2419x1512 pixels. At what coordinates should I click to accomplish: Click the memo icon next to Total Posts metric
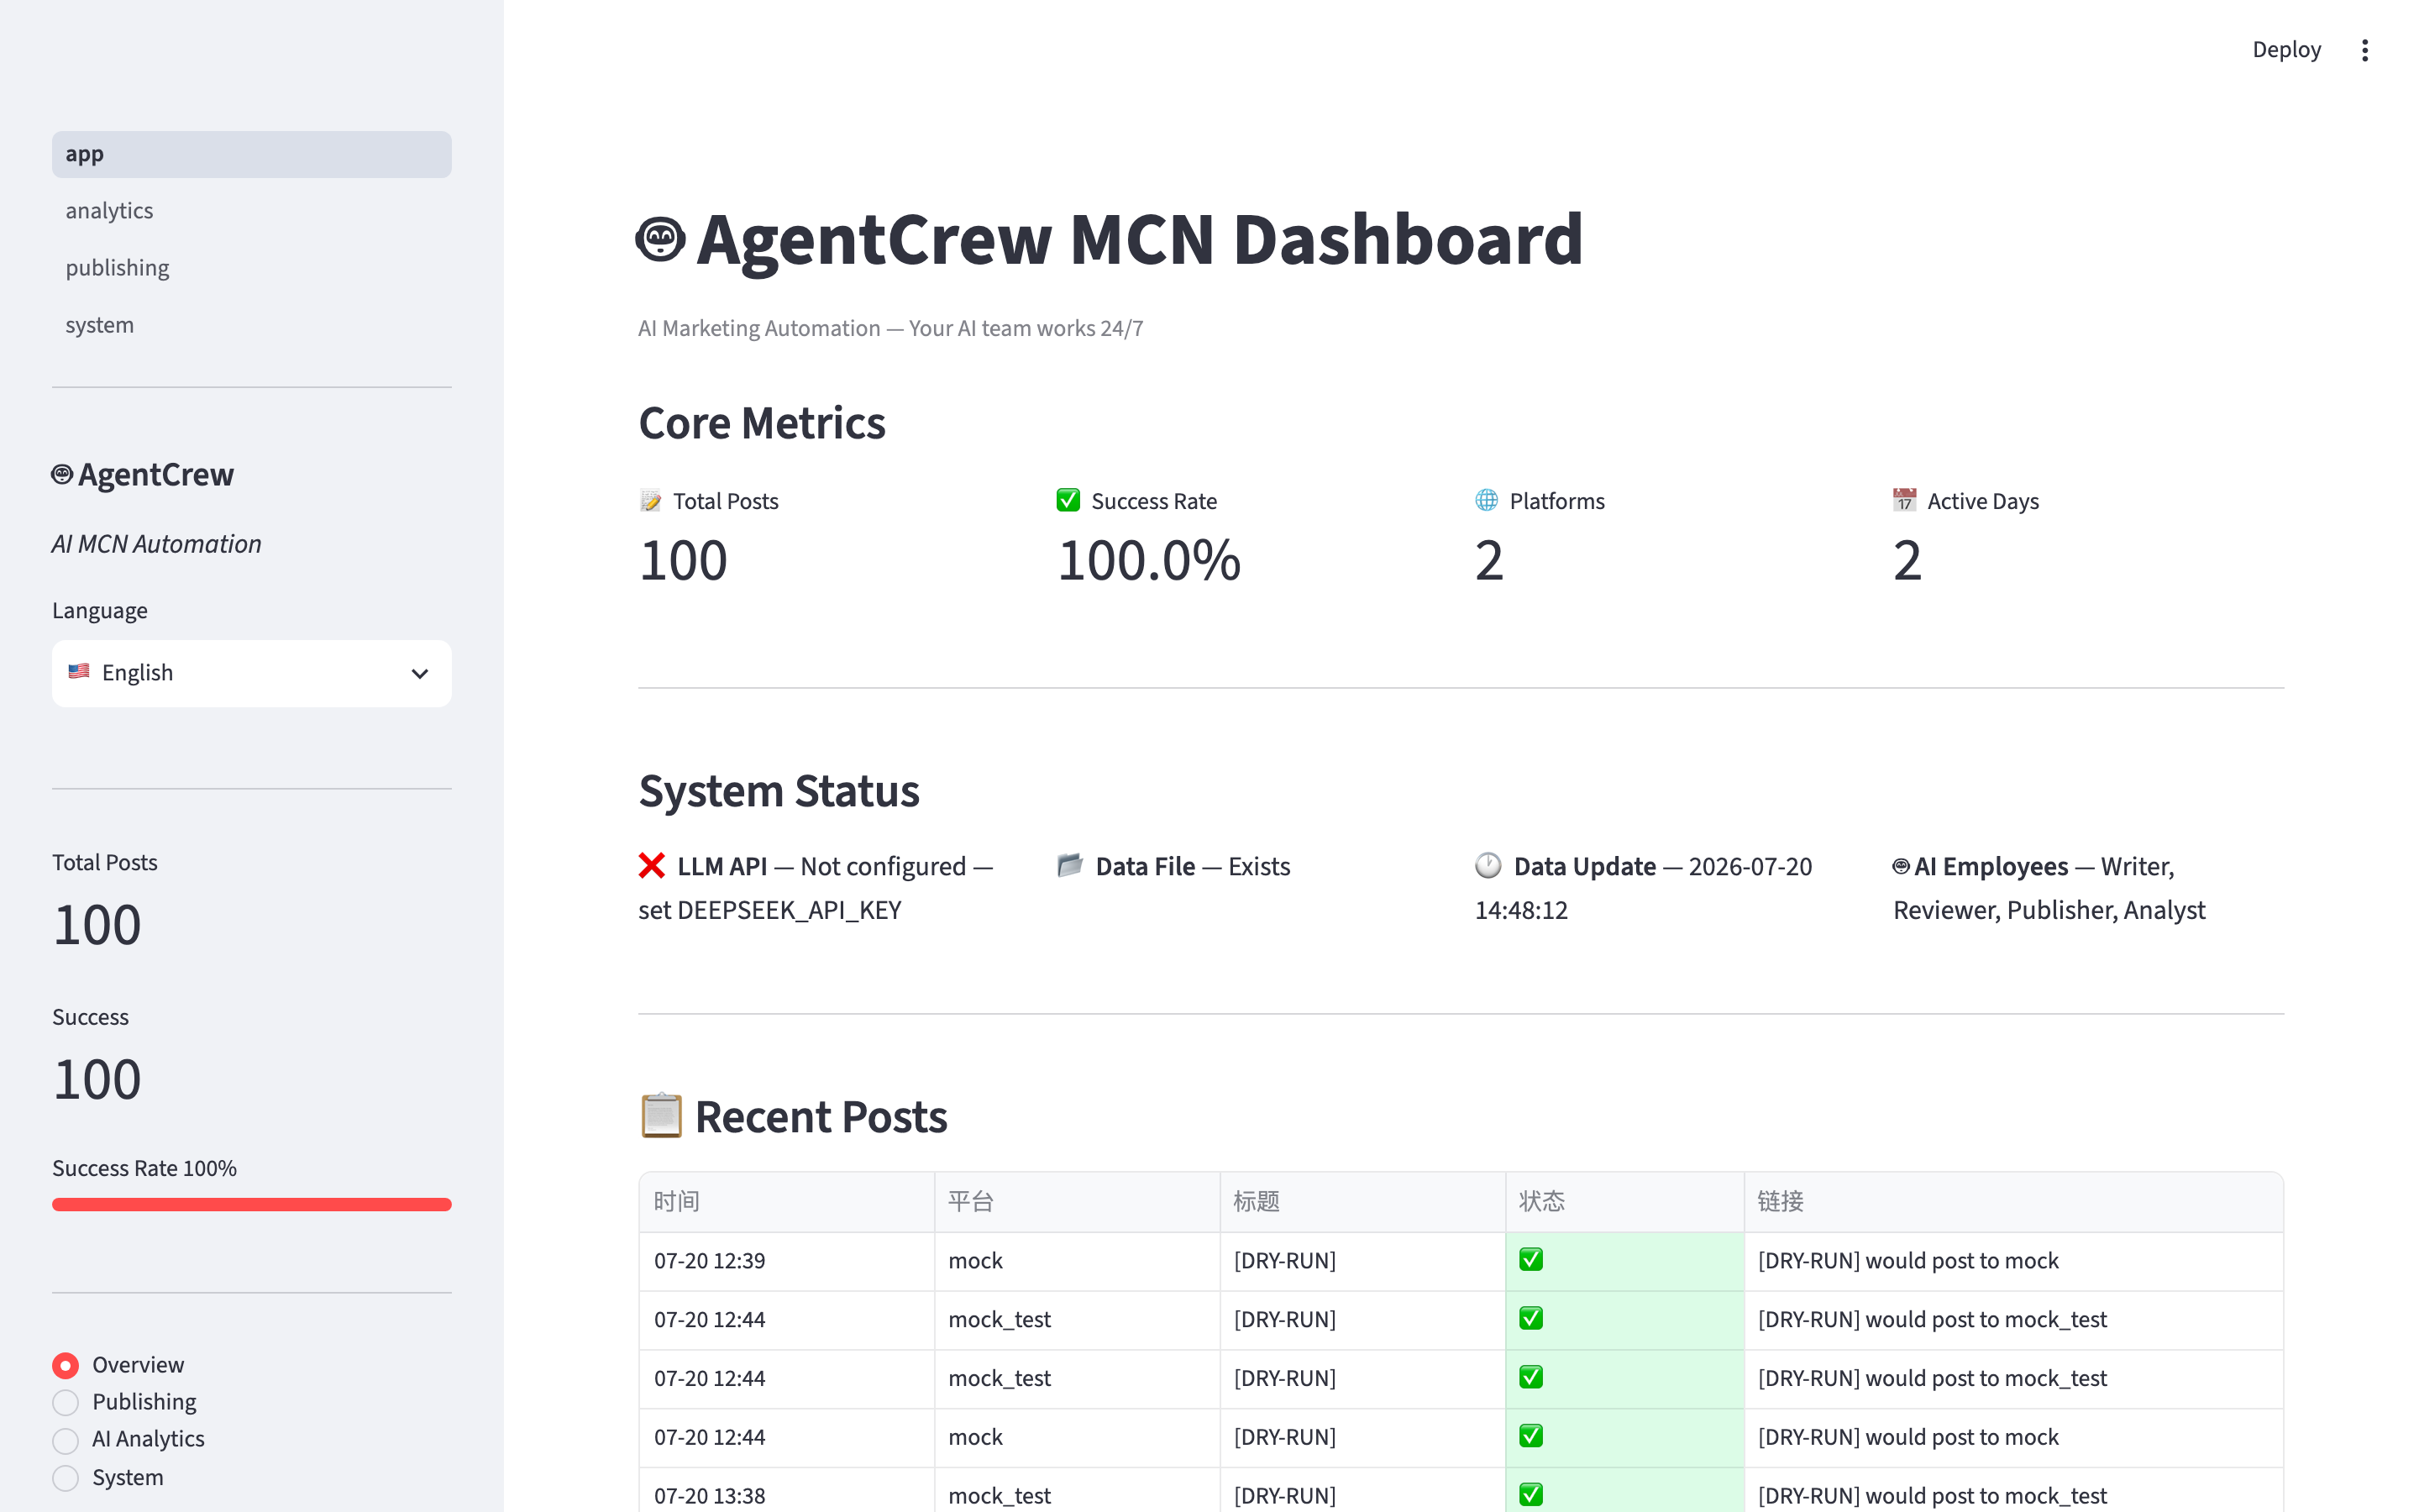point(651,501)
